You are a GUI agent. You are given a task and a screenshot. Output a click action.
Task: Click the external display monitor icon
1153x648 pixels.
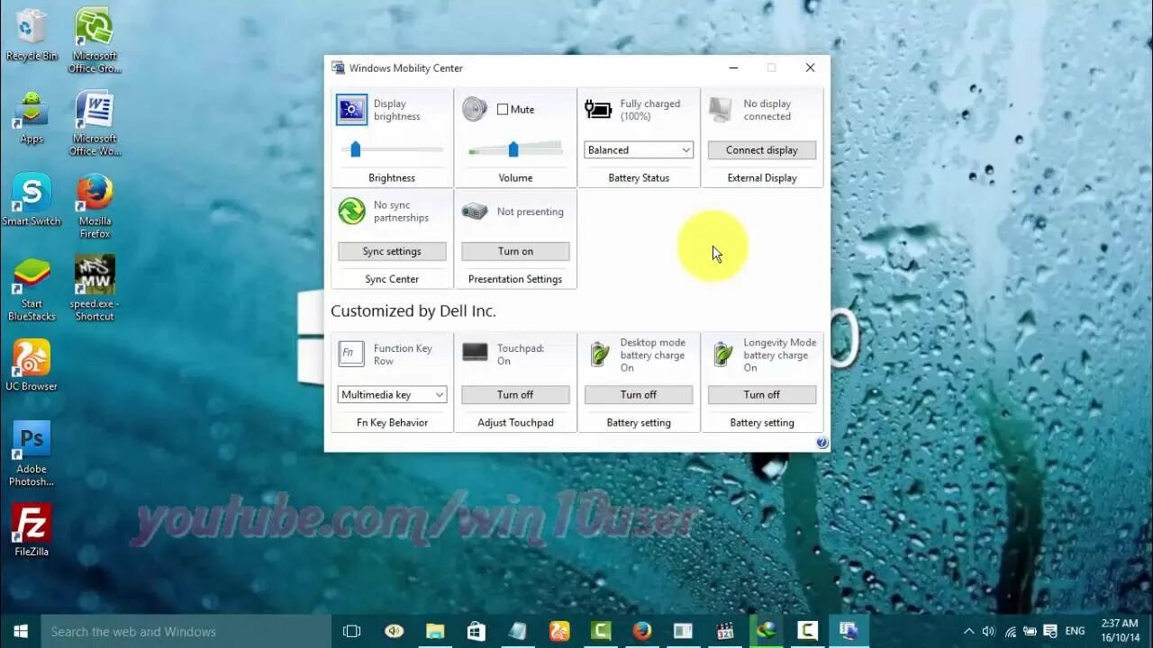click(x=721, y=110)
